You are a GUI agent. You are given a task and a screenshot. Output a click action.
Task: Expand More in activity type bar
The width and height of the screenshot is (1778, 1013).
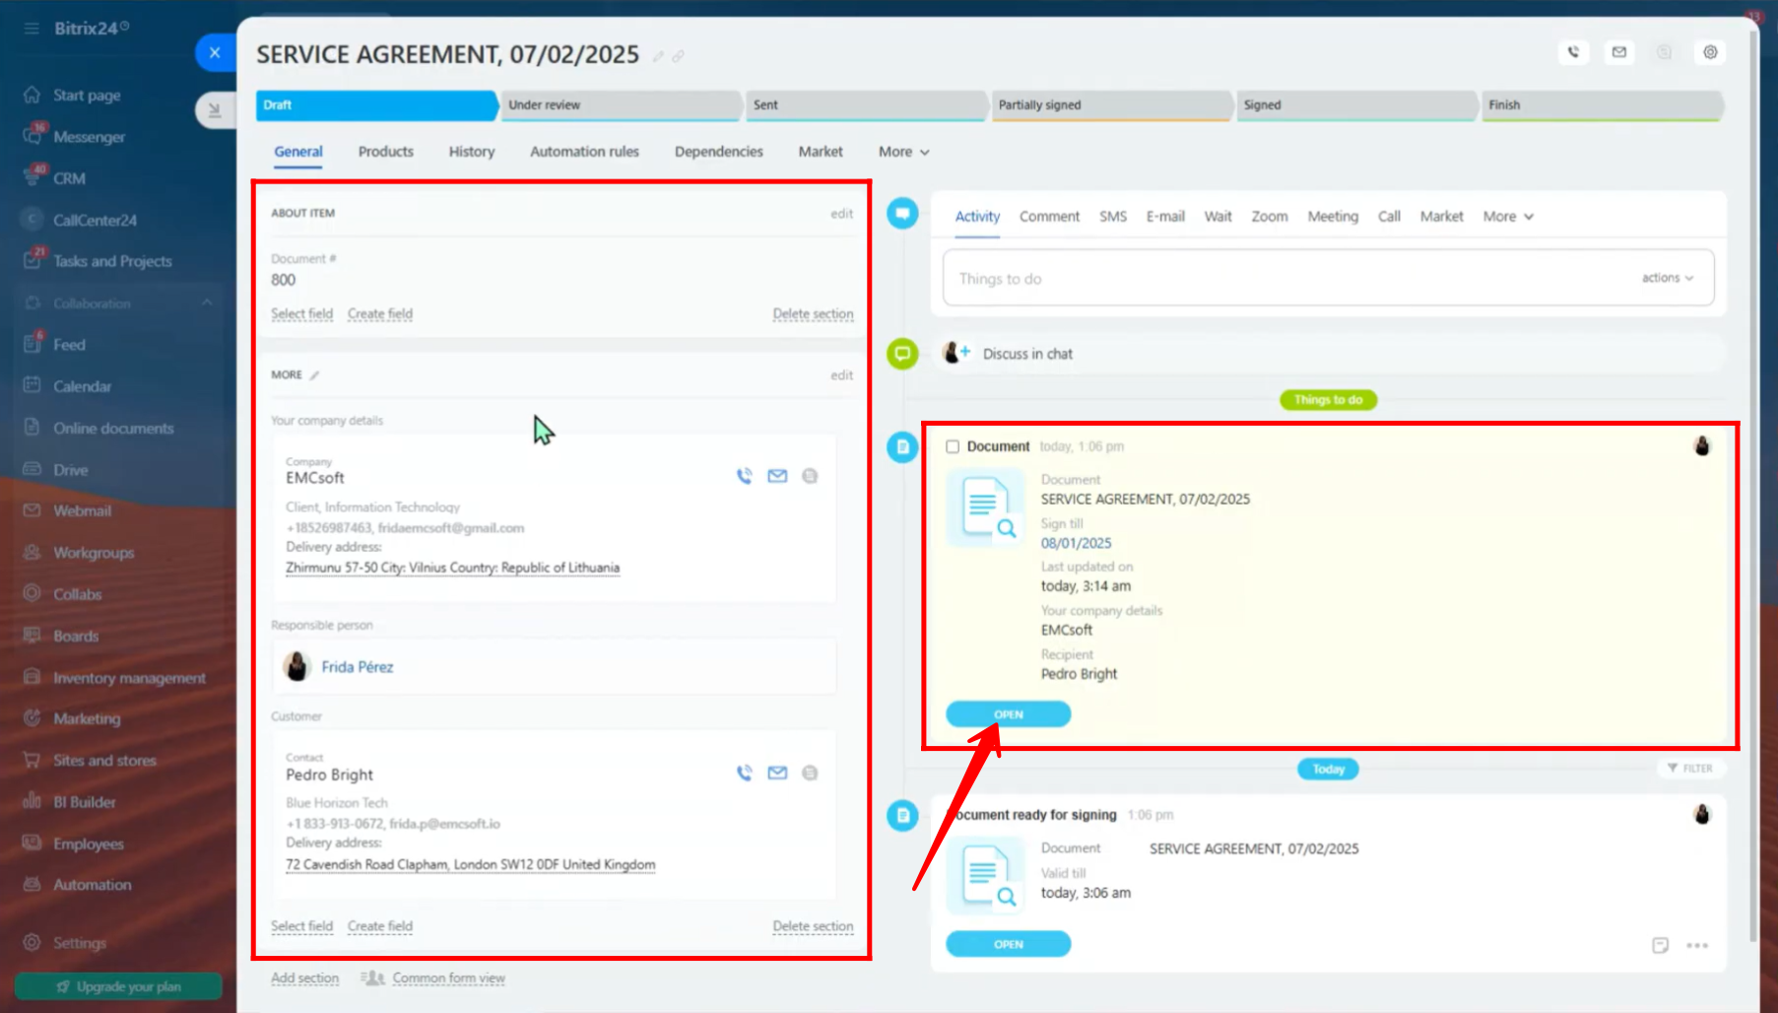point(1508,217)
